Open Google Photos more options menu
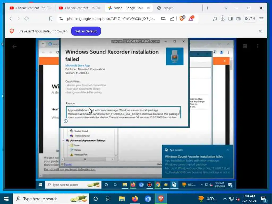Viewport: 272px width, 204px height. click(258, 46)
